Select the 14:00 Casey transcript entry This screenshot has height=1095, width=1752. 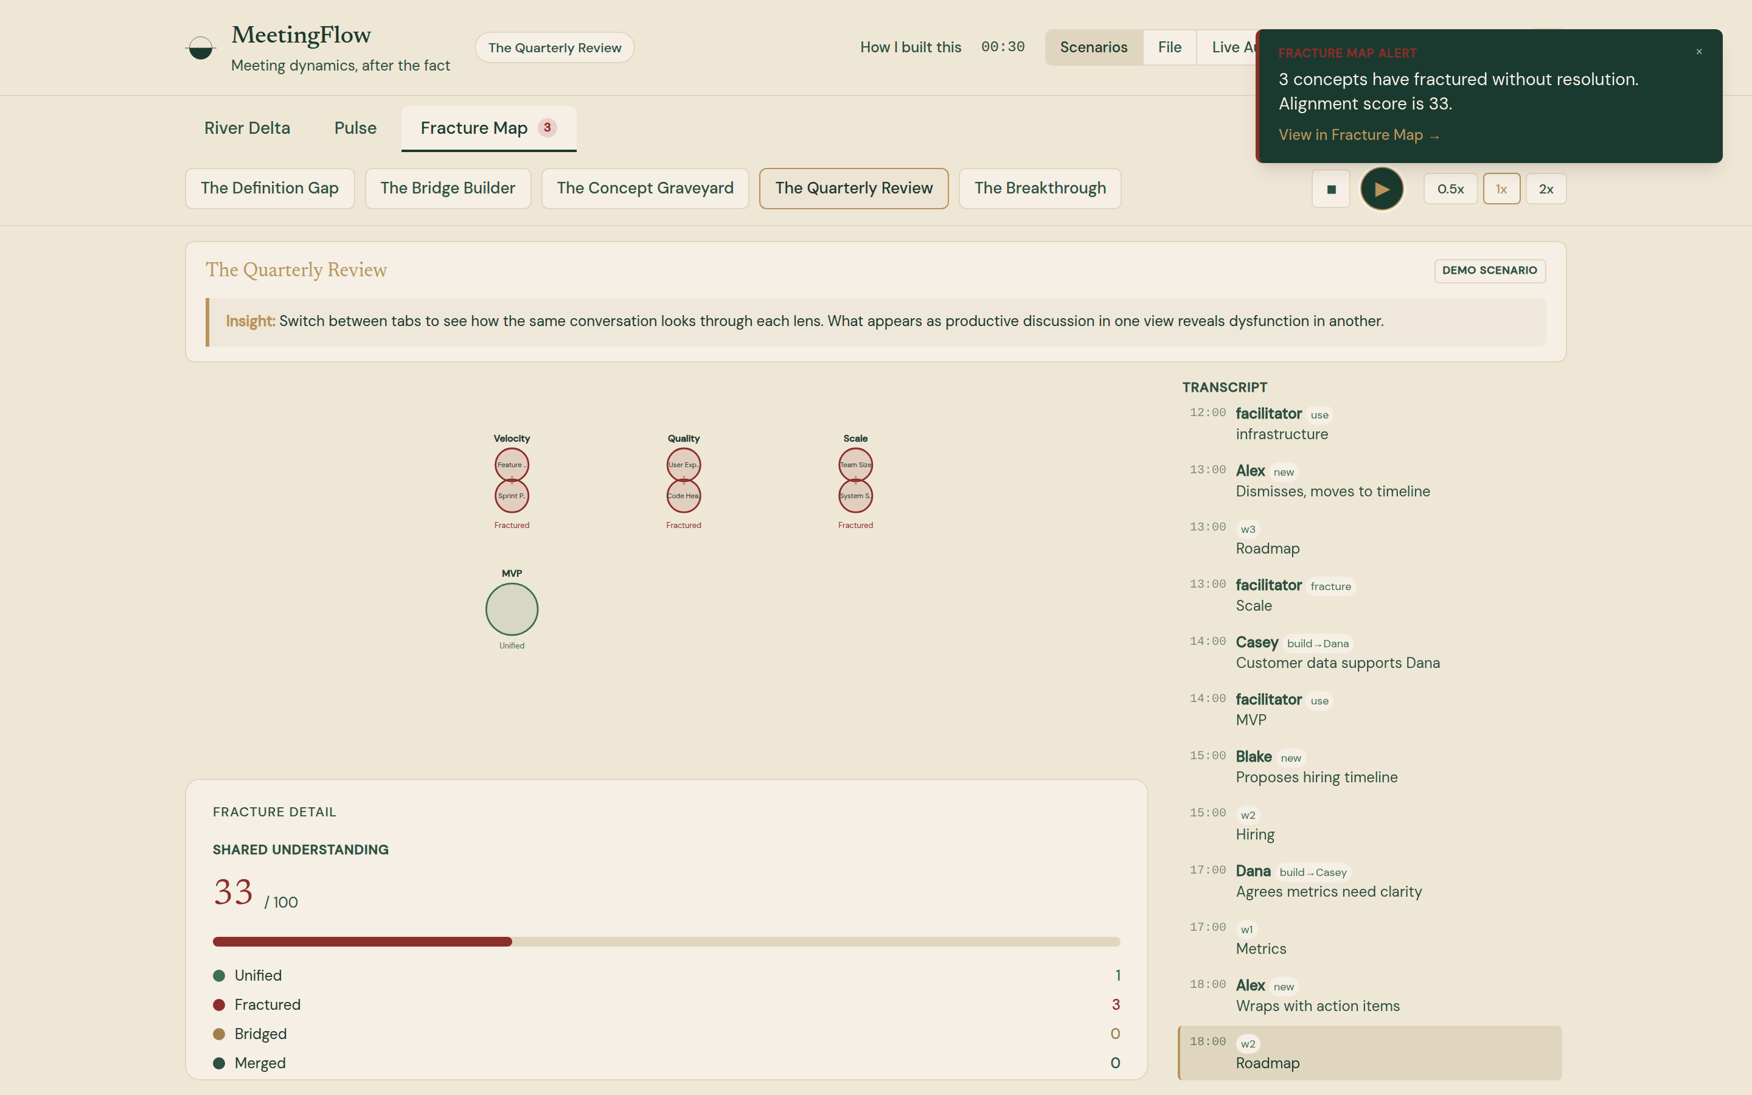click(1370, 653)
